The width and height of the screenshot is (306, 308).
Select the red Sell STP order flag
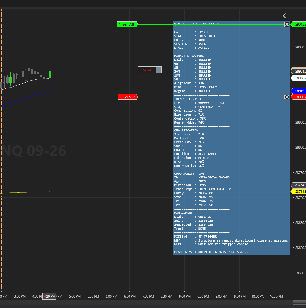pyautogui.click(x=128, y=97)
